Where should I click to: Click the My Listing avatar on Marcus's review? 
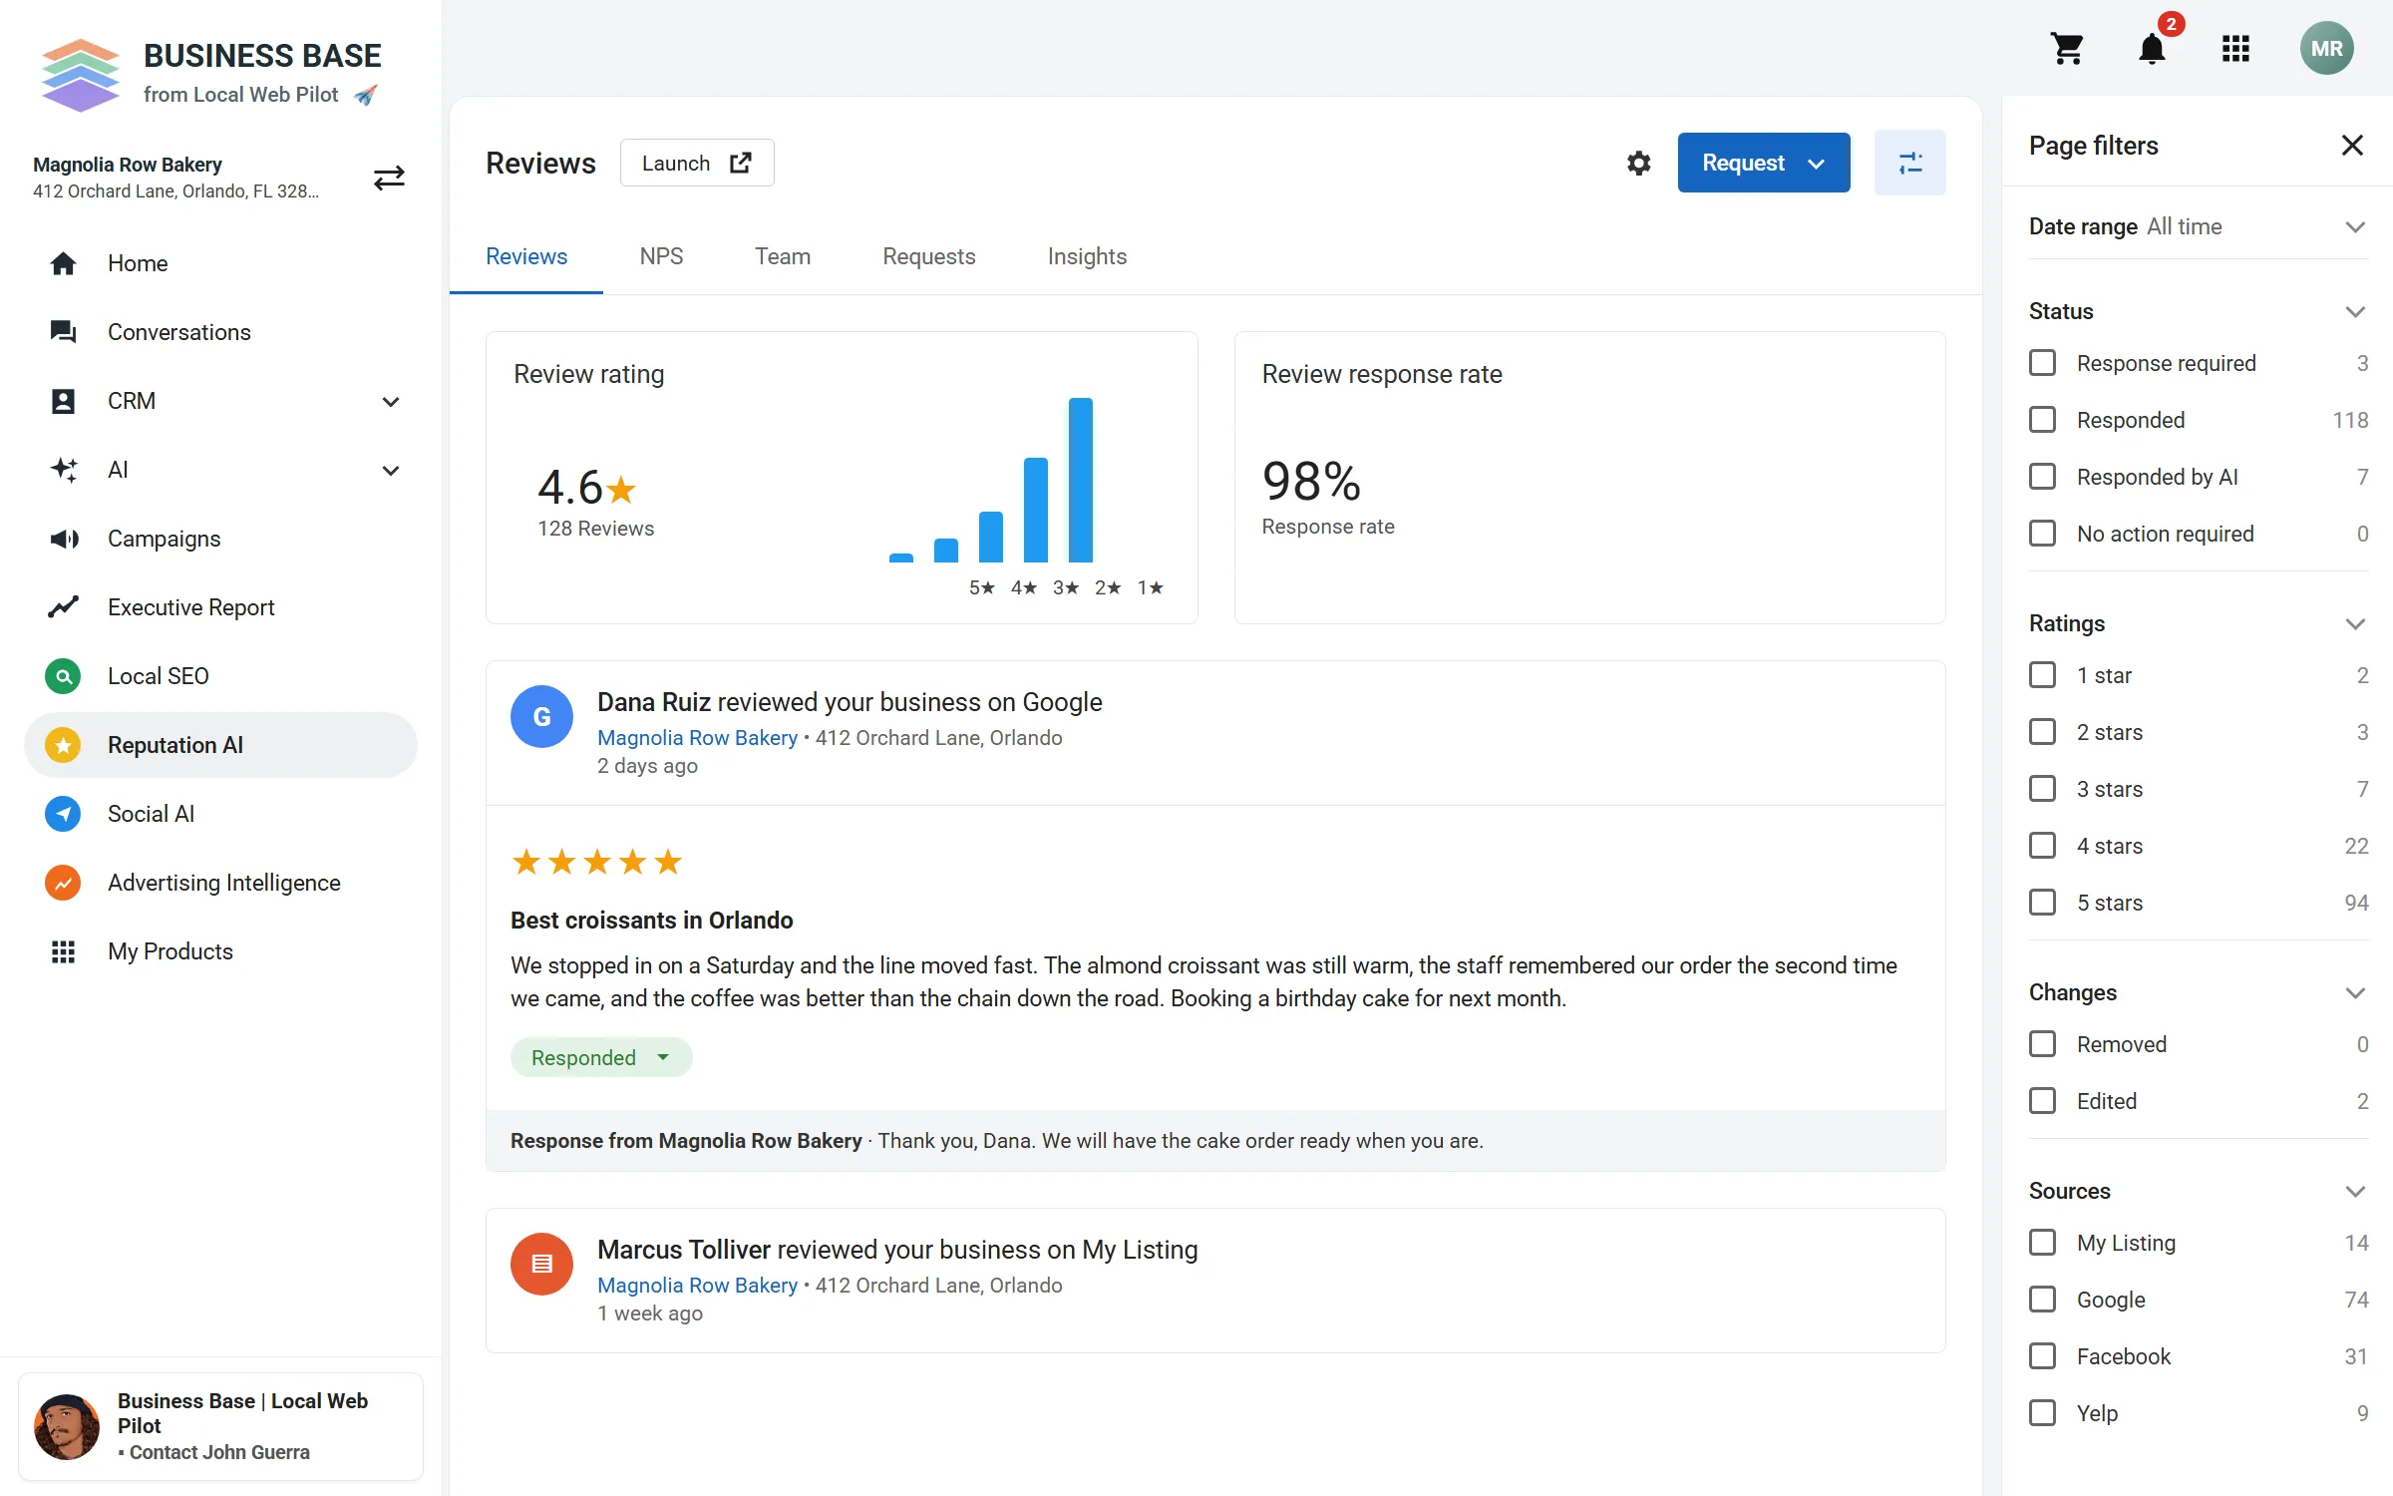[x=541, y=1264]
